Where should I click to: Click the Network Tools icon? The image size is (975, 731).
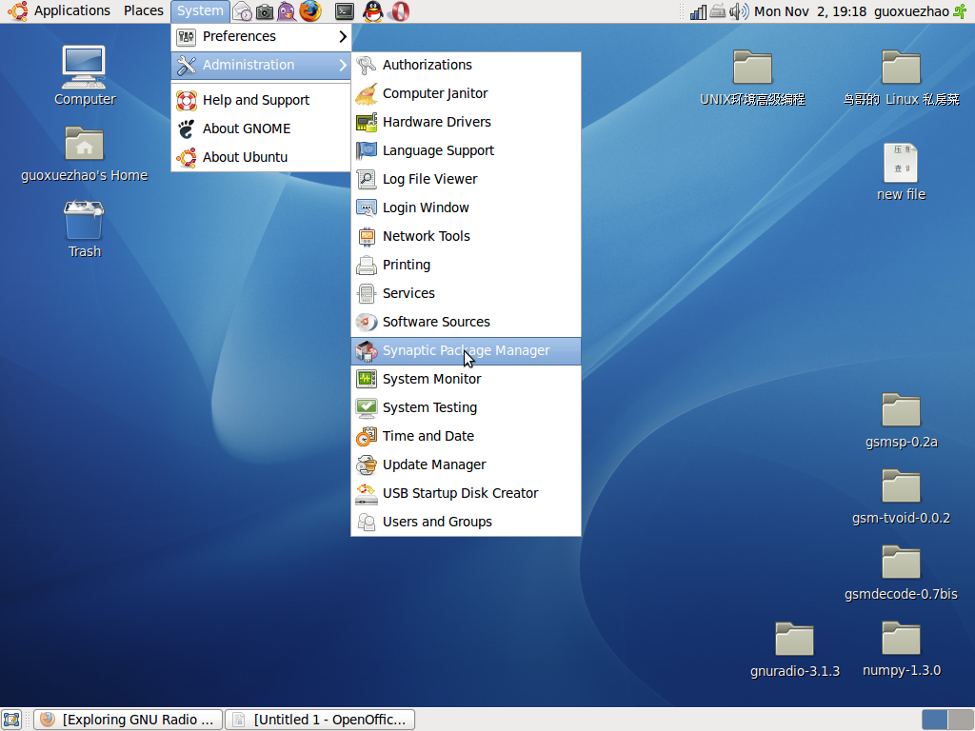[367, 236]
